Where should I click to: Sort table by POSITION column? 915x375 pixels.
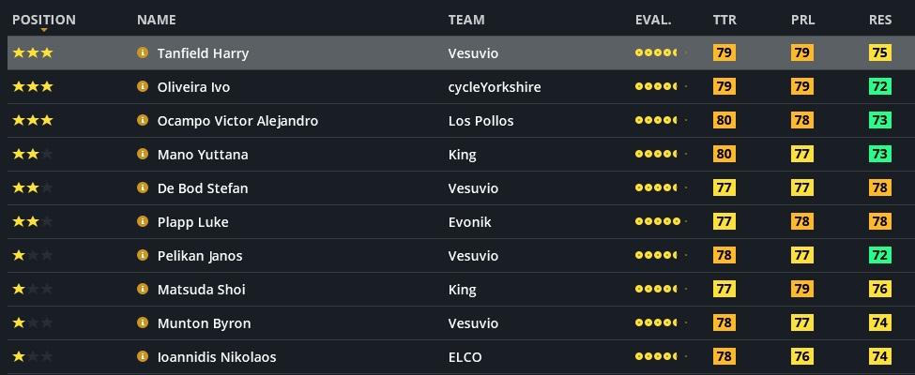pos(44,20)
